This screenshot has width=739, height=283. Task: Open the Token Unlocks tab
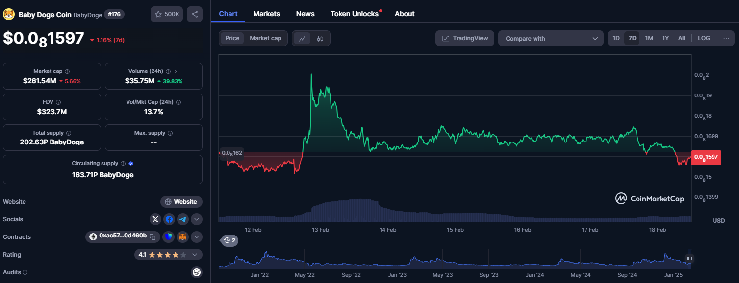(x=355, y=14)
